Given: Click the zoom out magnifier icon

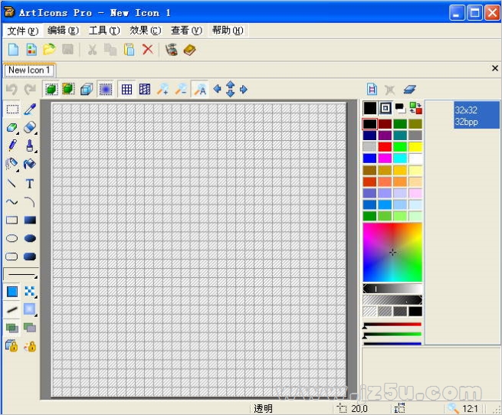Looking at the screenshot, I should pos(181,90).
